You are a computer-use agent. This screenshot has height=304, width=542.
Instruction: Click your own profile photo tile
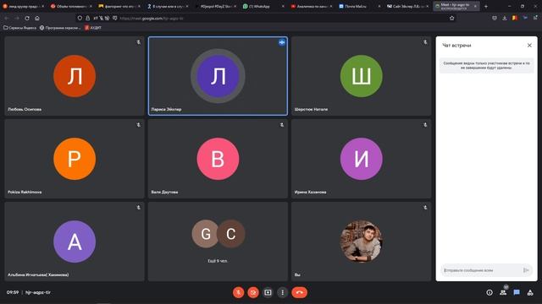(362, 242)
